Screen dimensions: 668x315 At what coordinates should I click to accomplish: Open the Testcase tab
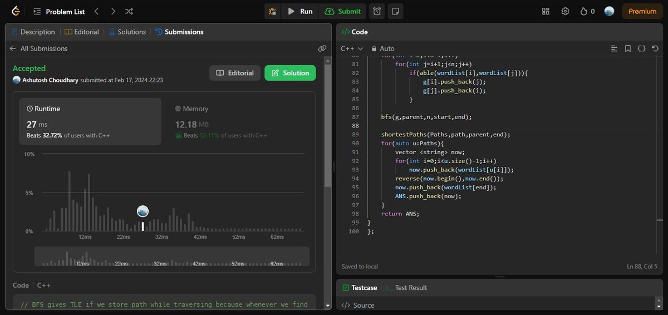tap(360, 288)
